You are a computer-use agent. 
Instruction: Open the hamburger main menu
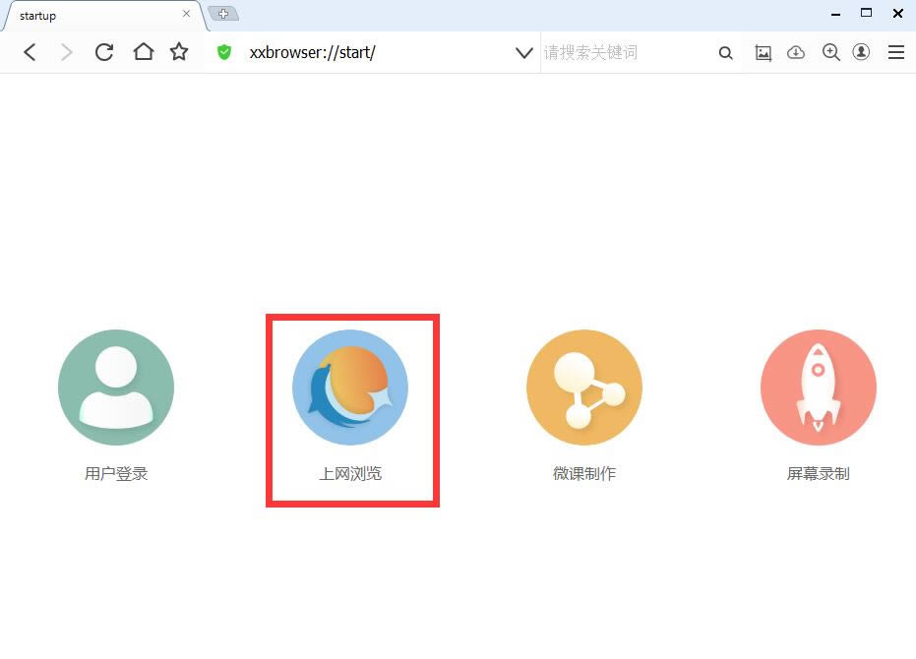tap(895, 53)
